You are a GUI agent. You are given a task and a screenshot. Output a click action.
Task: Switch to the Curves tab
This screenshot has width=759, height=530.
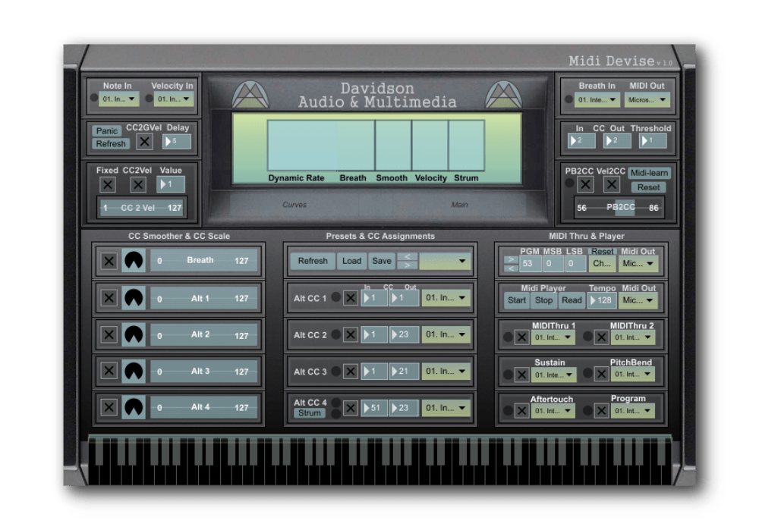[294, 205]
